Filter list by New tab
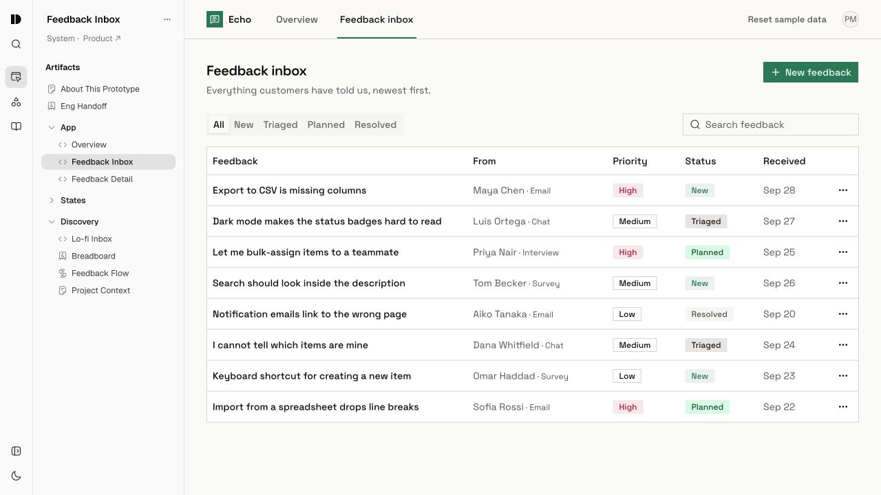This screenshot has width=881, height=495. tap(244, 124)
